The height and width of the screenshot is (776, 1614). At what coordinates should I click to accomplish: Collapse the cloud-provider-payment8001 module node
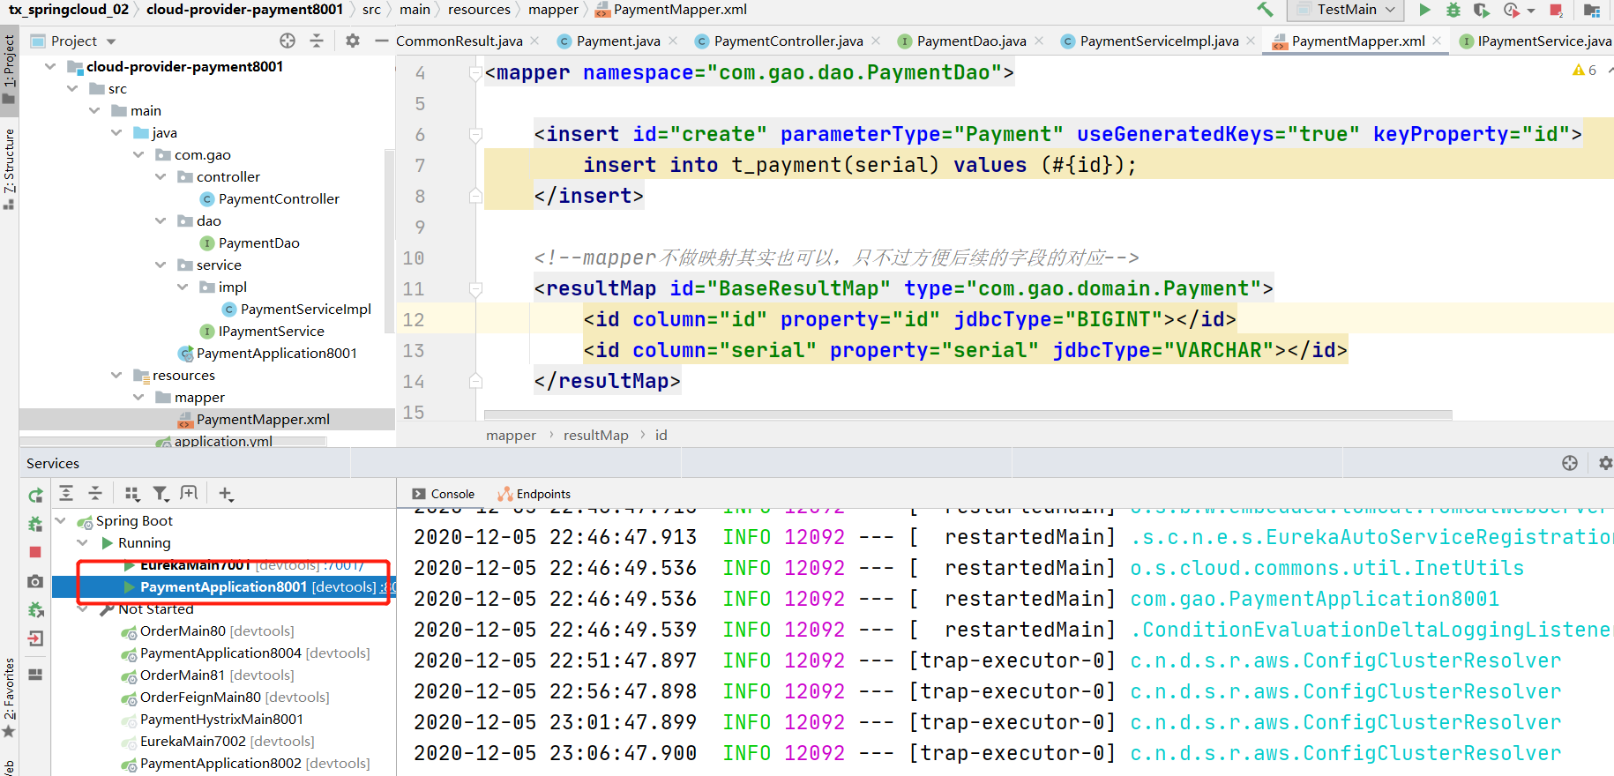pyautogui.click(x=50, y=66)
